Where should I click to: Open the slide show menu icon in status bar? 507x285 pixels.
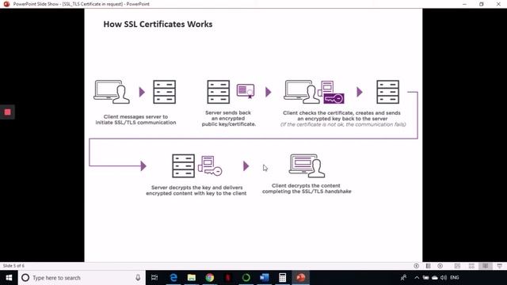tap(428, 266)
